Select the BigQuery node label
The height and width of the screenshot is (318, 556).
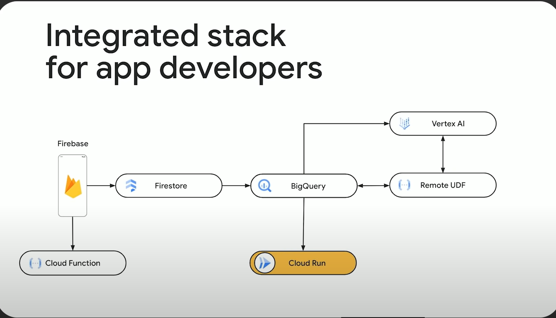tap(308, 186)
